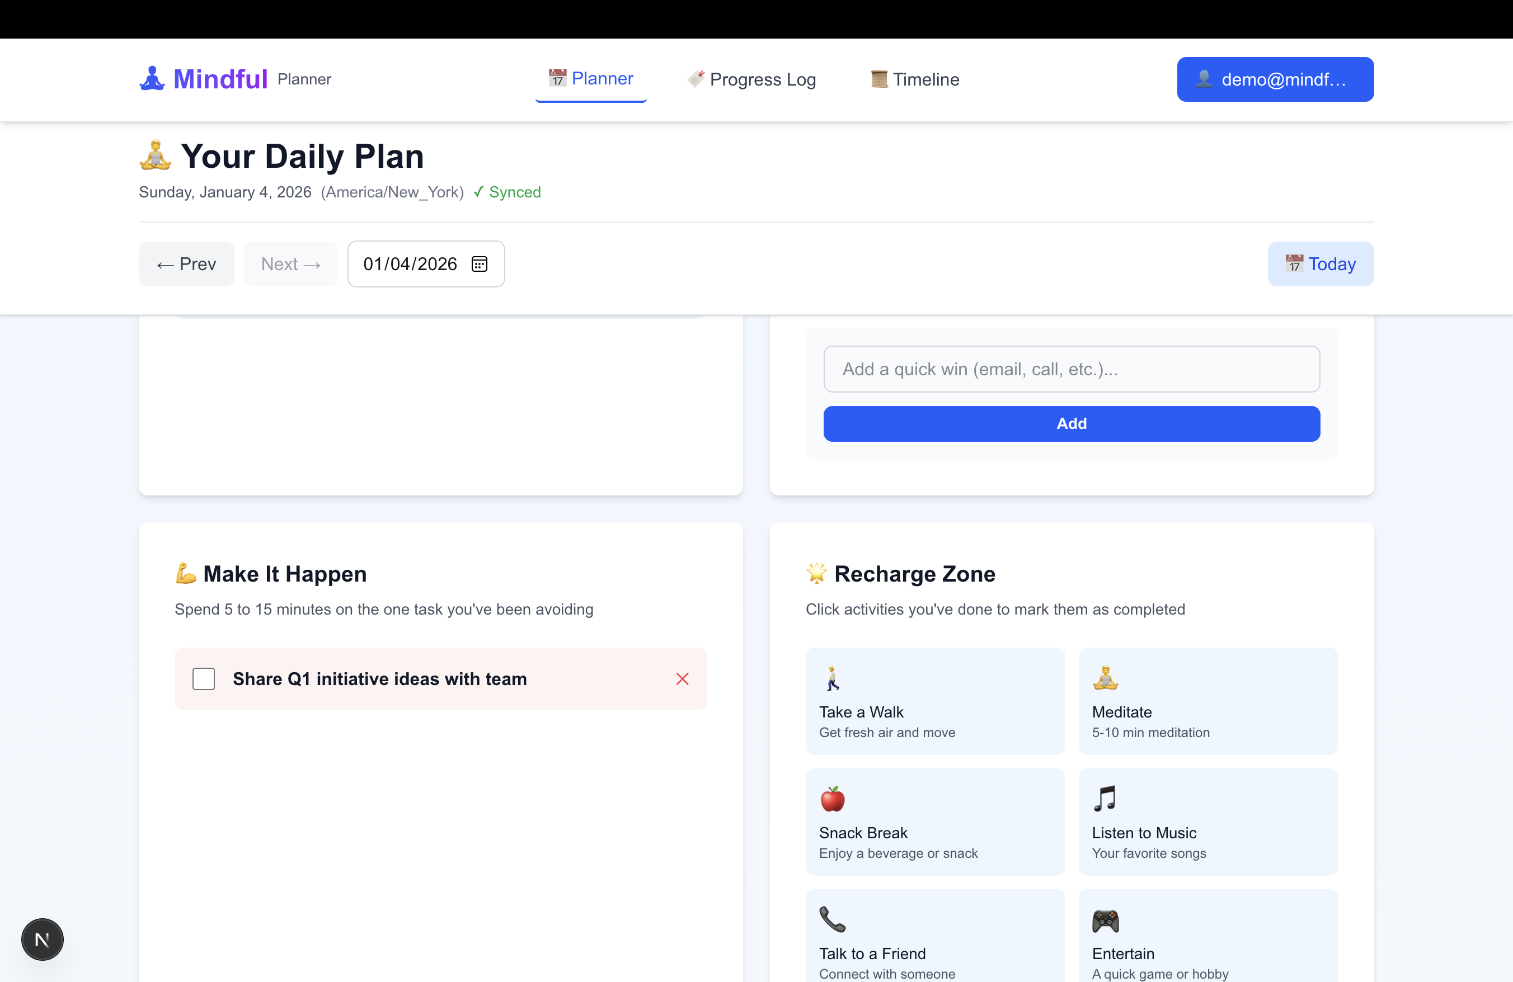Click the circular N badge in bottom corner

42,939
